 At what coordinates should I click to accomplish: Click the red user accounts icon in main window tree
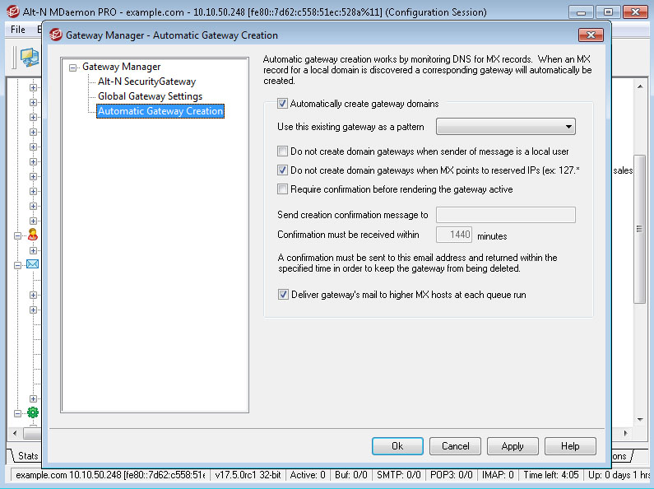coord(33,235)
